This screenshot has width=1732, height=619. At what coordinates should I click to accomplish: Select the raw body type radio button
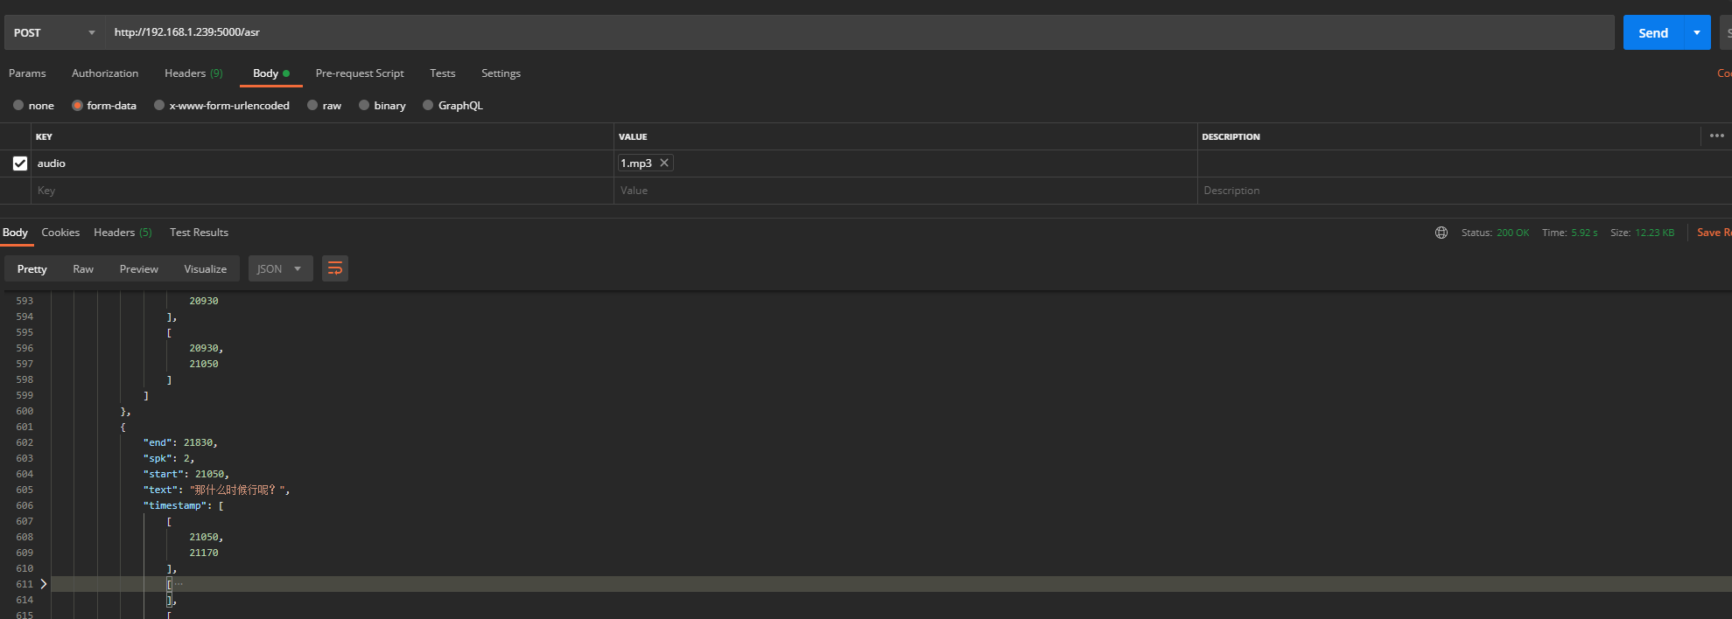tap(312, 106)
